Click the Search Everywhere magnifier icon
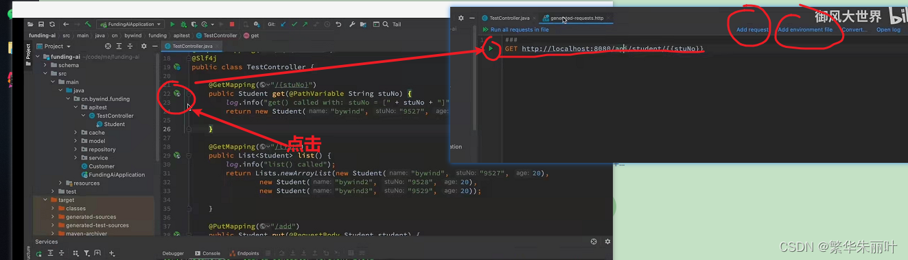Screen dimensions: 908x260 pyautogui.click(x=385, y=25)
